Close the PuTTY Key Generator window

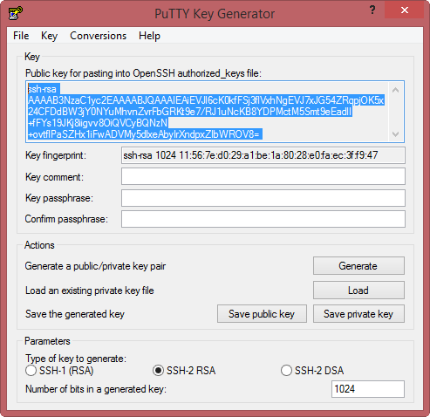(x=405, y=10)
